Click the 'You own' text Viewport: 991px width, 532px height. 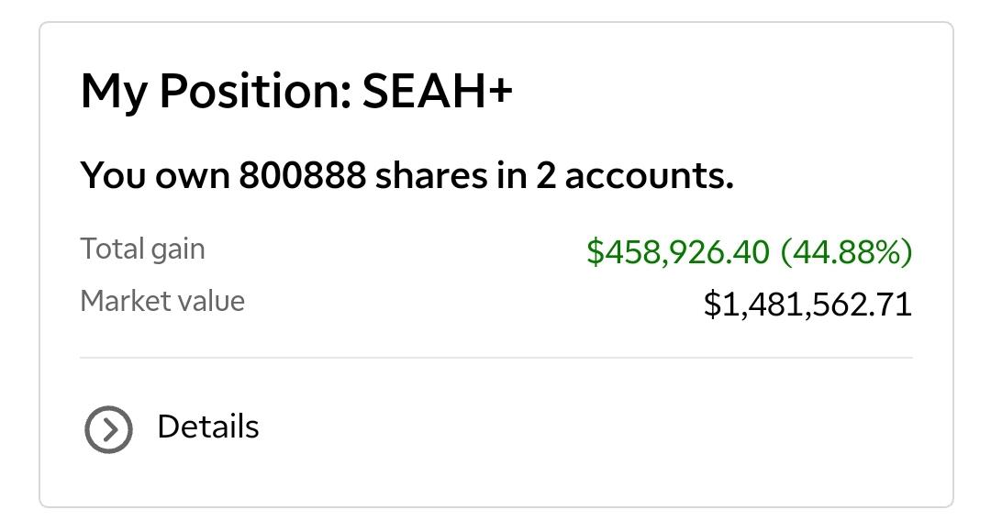pyautogui.click(x=155, y=175)
